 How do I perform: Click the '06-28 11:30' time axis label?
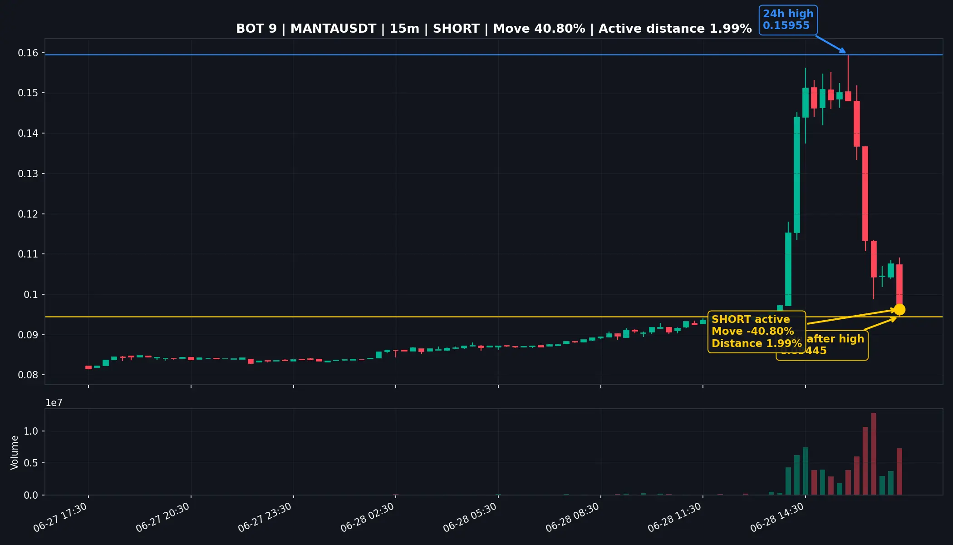[675, 518]
